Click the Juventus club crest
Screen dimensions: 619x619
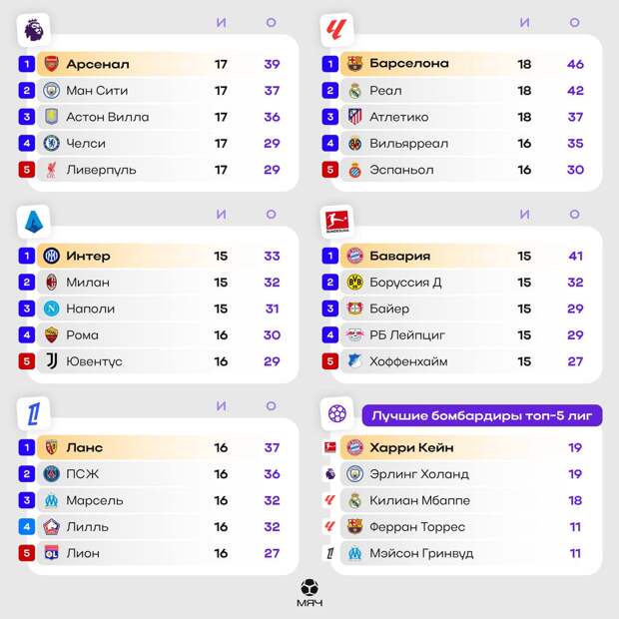click(51, 361)
